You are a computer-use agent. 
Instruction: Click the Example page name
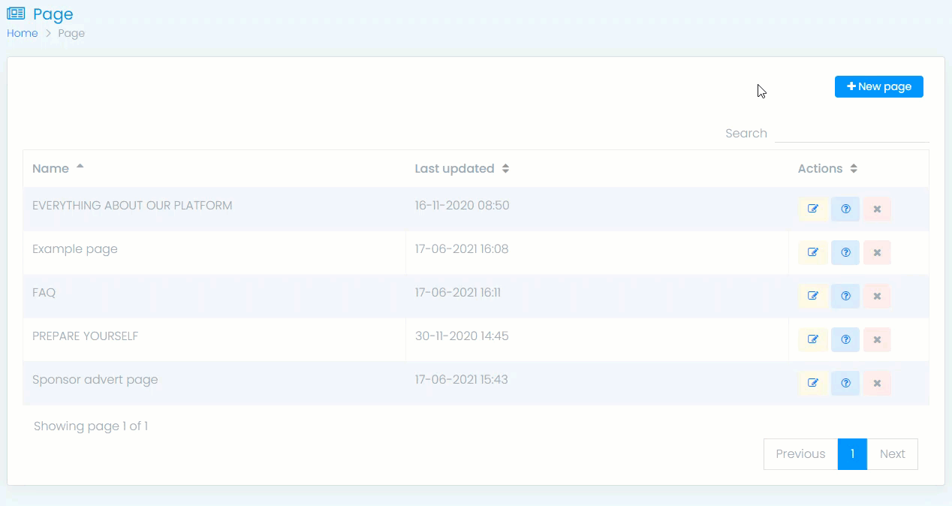pos(75,248)
